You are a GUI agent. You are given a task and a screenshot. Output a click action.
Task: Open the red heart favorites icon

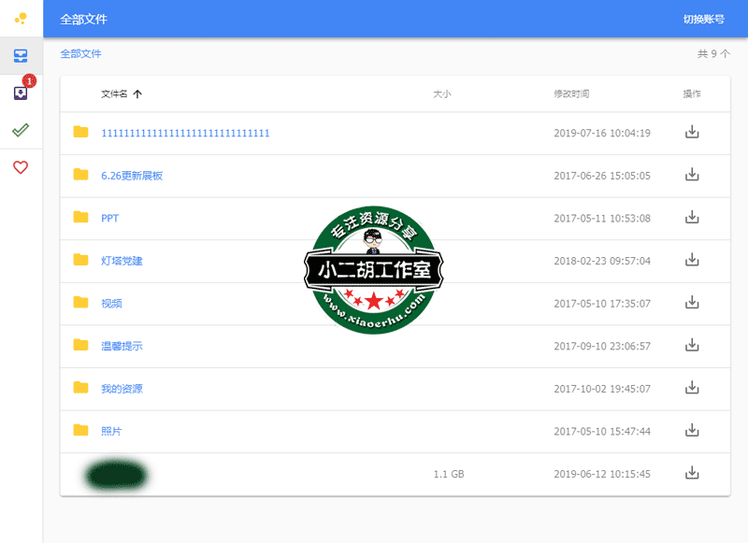[x=21, y=166]
